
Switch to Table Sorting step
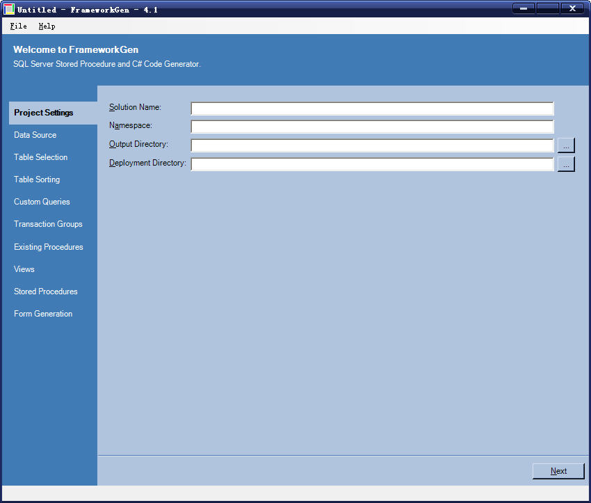pyautogui.click(x=37, y=179)
